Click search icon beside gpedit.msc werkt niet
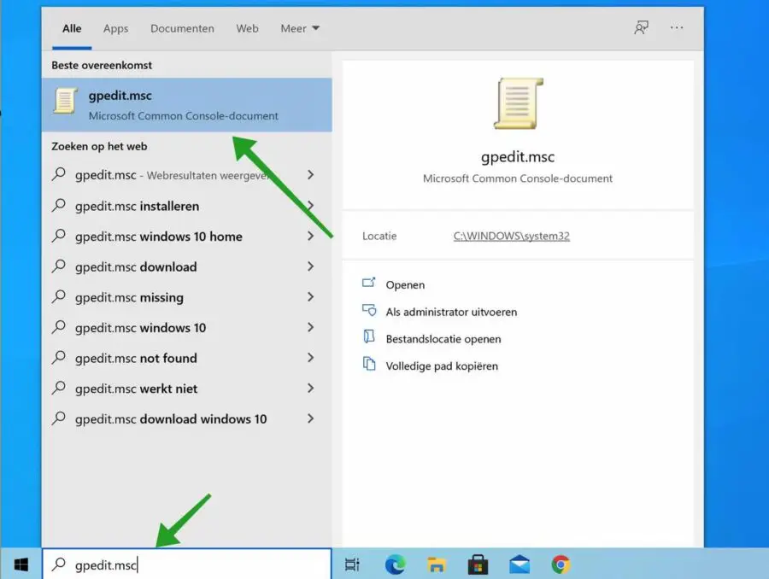Viewport: 769px width, 579px height. (x=59, y=387)
